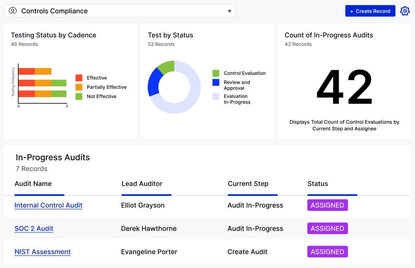Click the ASSIGNED badge for NIST Assessment
This screenshot has width=415, height=268.
click(327, 251)
